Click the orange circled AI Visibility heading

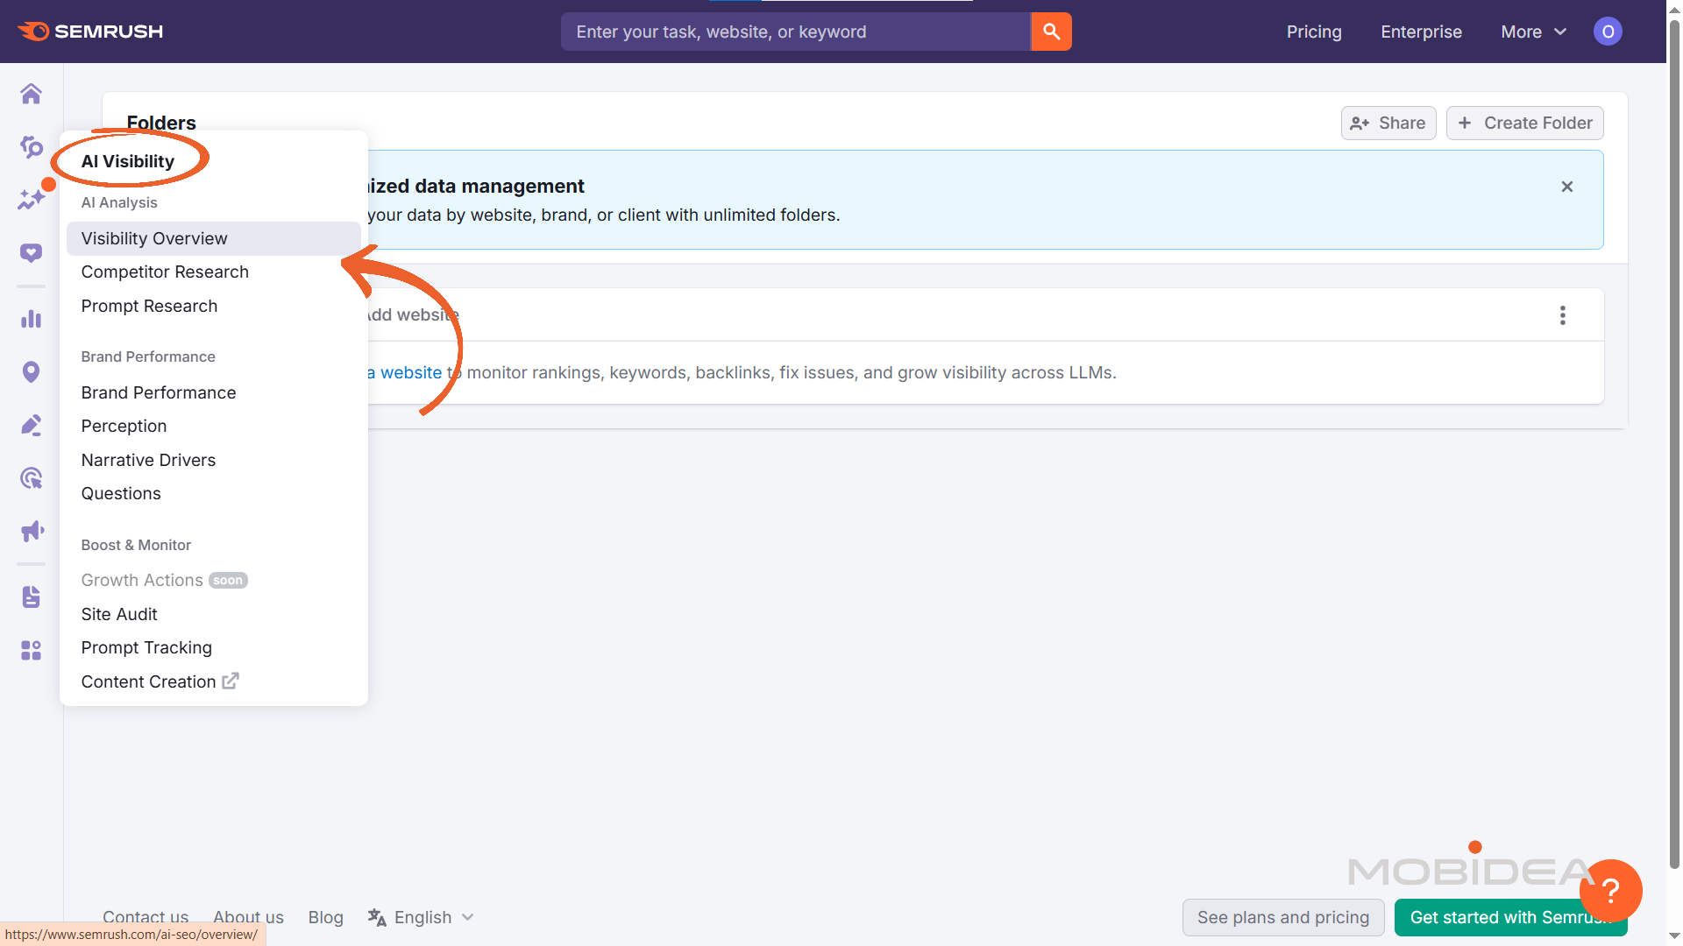point(128,160)
